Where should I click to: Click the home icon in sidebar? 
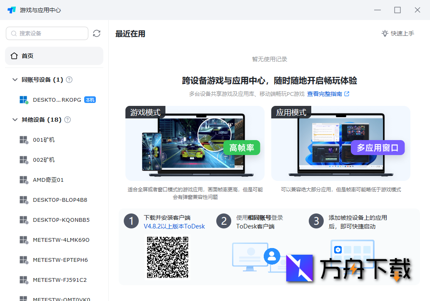point(15,55)
